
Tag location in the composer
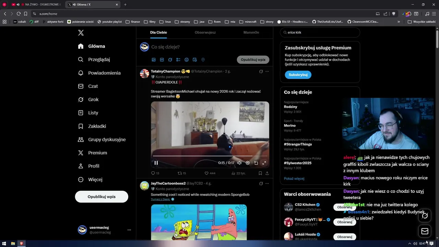point(203,60)
